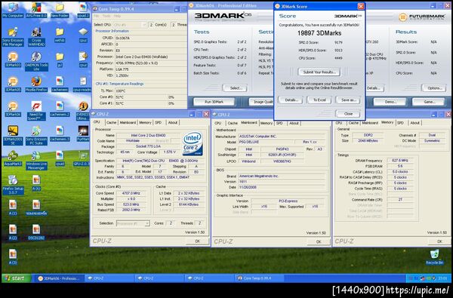The image size is (453, 298).
Task: Switch to 3DMark06 taskbar button
Action: click(x=59, y=278)
